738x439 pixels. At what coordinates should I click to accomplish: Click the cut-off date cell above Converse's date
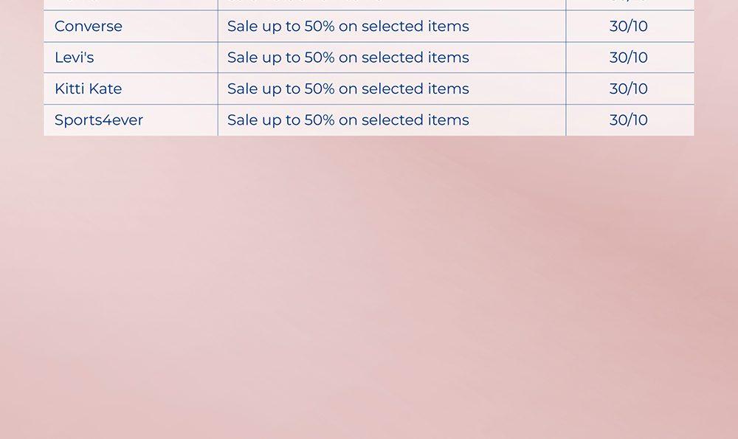[629, 4]
